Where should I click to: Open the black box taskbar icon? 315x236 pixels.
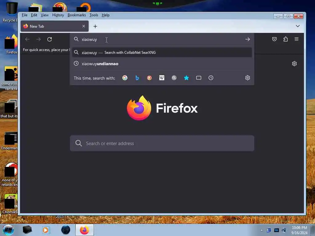(x=27, y=230)
